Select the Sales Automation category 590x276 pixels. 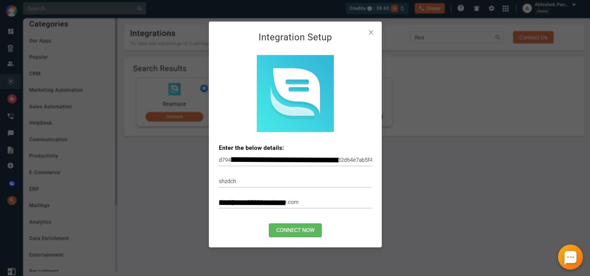(x=50, y=106)
